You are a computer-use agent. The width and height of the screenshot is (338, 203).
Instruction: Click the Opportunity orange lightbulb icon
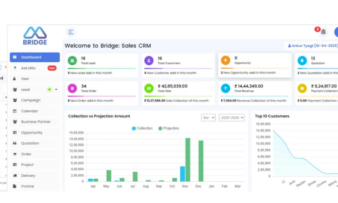tap(225, 60)
